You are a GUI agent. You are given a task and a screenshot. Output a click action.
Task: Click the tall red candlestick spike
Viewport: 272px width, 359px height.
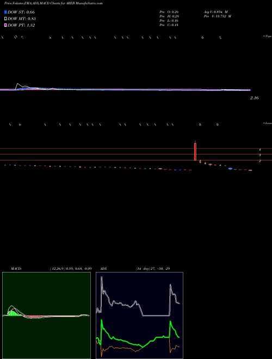(195, 151)
